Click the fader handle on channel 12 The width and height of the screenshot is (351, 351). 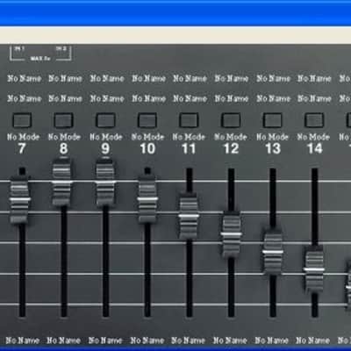point(231,233)
